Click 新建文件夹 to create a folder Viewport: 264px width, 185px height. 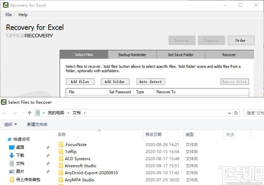(x=37, y=125)
